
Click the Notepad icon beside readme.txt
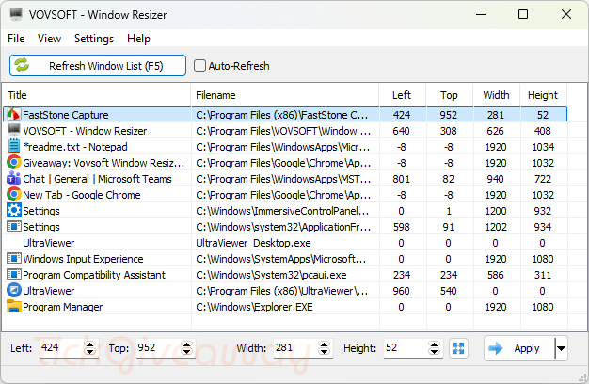coord(13,147)
